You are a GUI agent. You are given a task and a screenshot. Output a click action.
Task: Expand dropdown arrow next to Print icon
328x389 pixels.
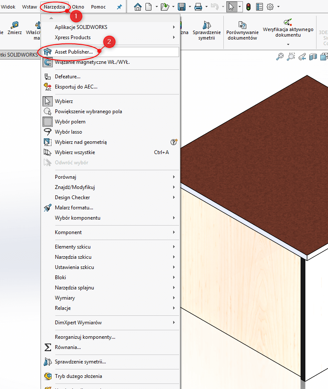[x=206, y=7]
